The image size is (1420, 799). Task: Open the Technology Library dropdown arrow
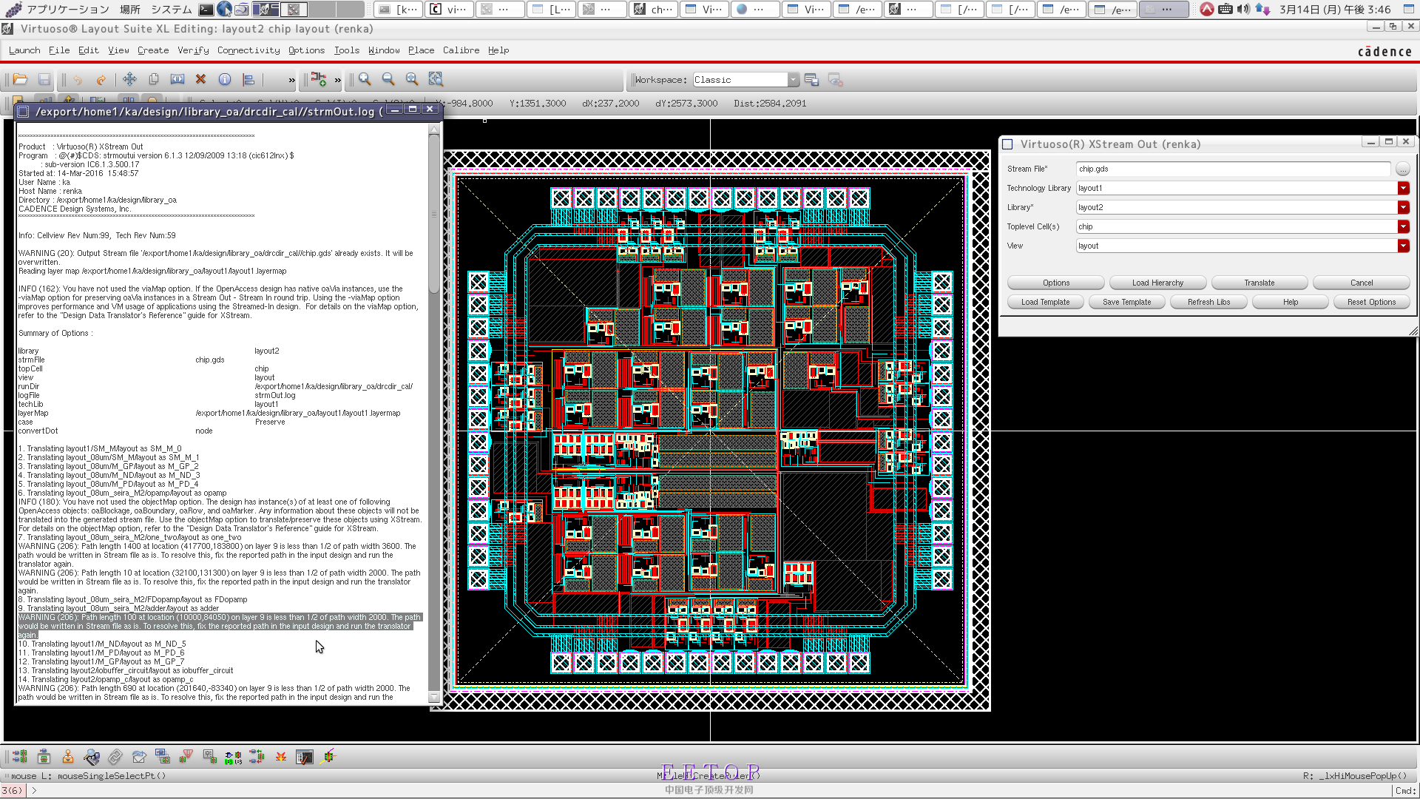1403,188
